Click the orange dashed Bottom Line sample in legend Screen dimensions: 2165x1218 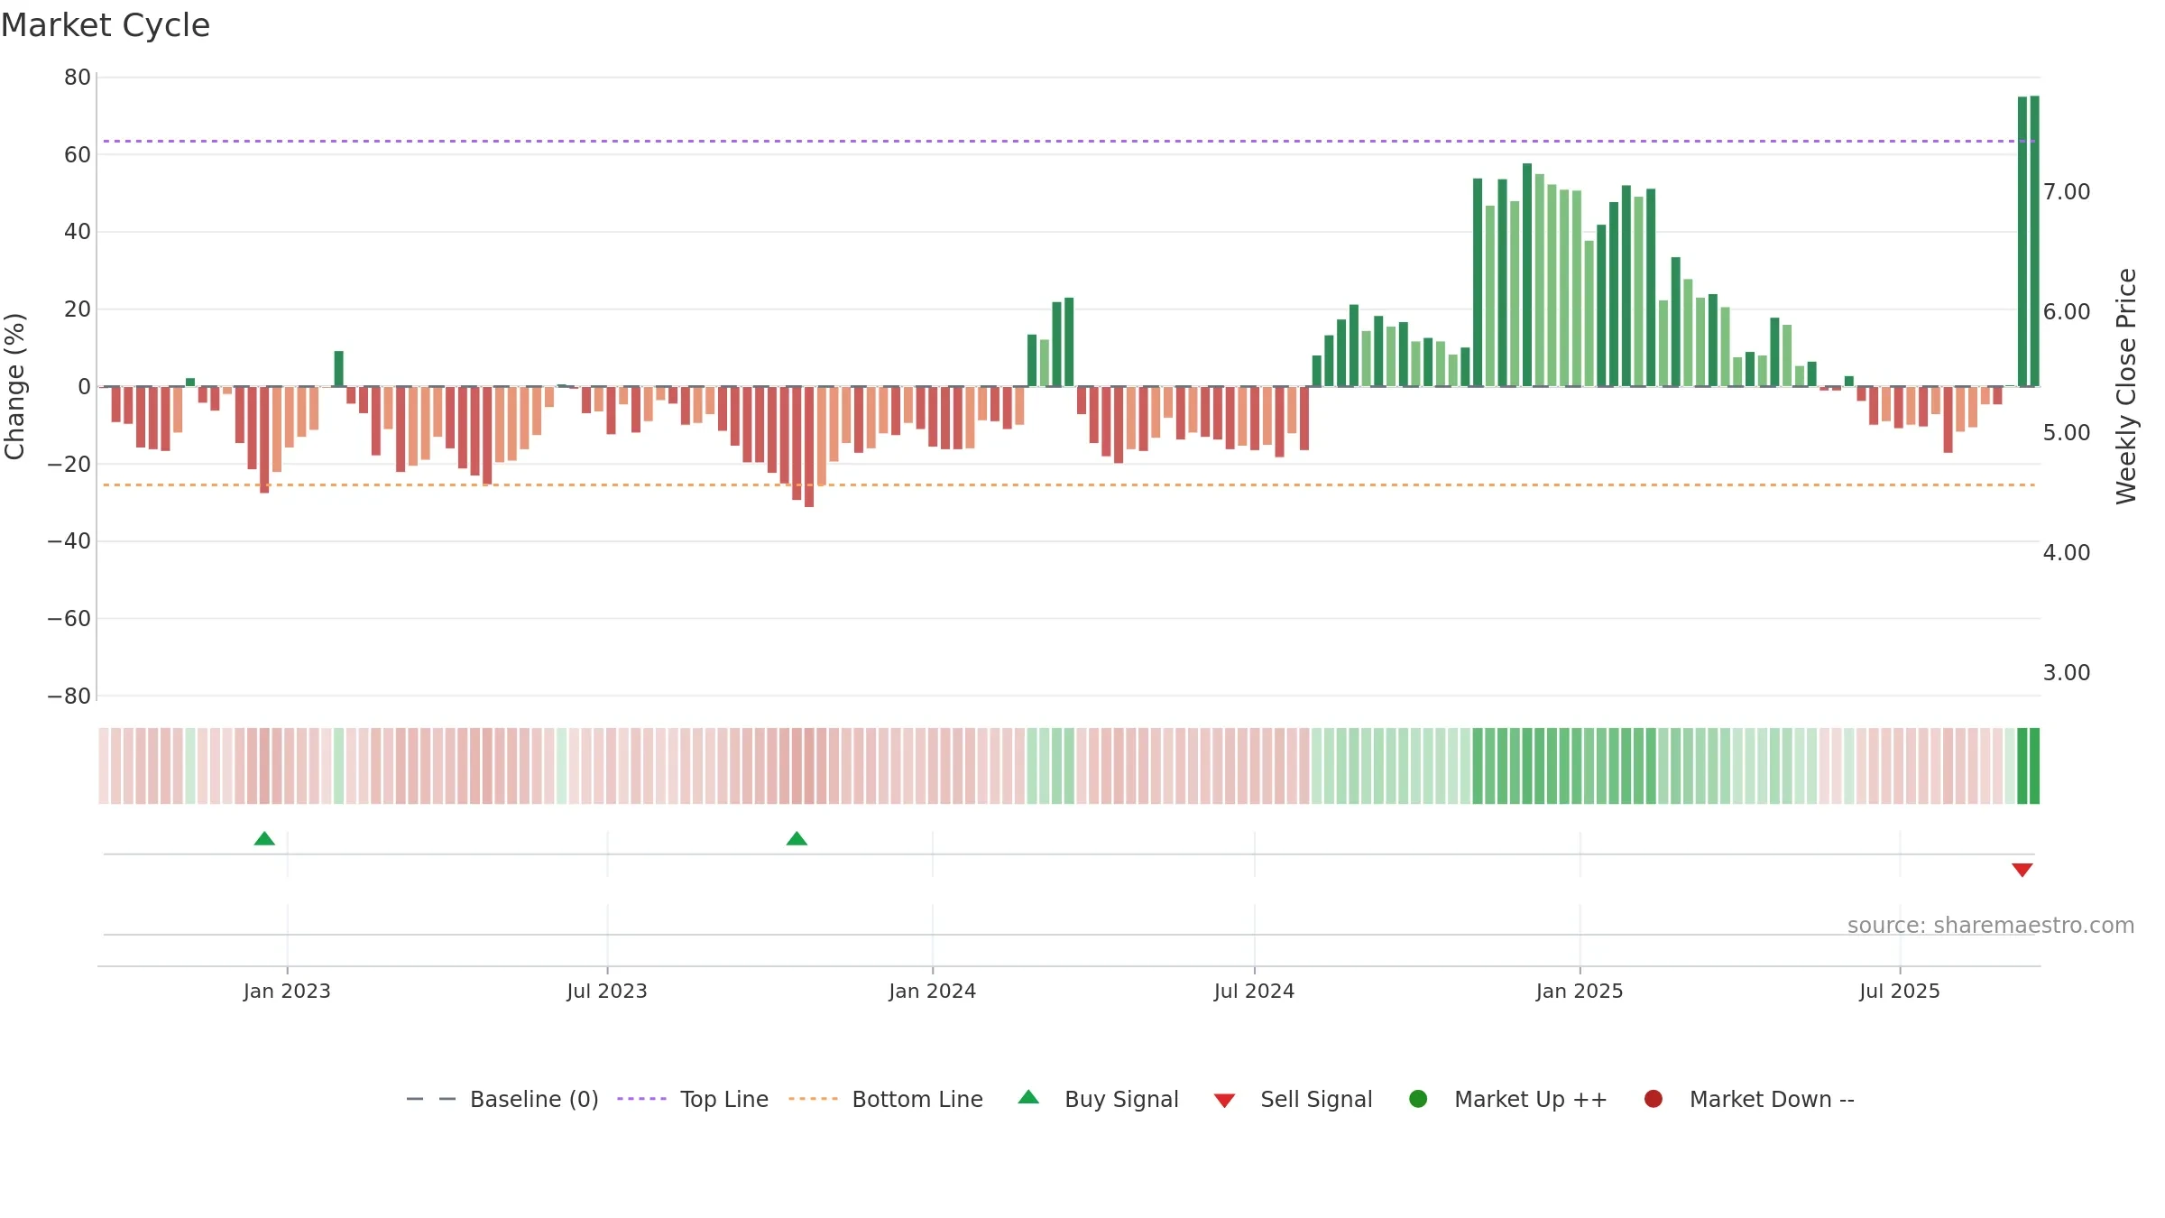[x=813, y=1099]
